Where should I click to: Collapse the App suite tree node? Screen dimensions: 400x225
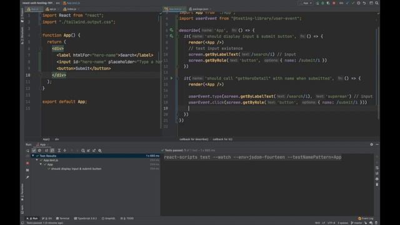tap(41, 164)
